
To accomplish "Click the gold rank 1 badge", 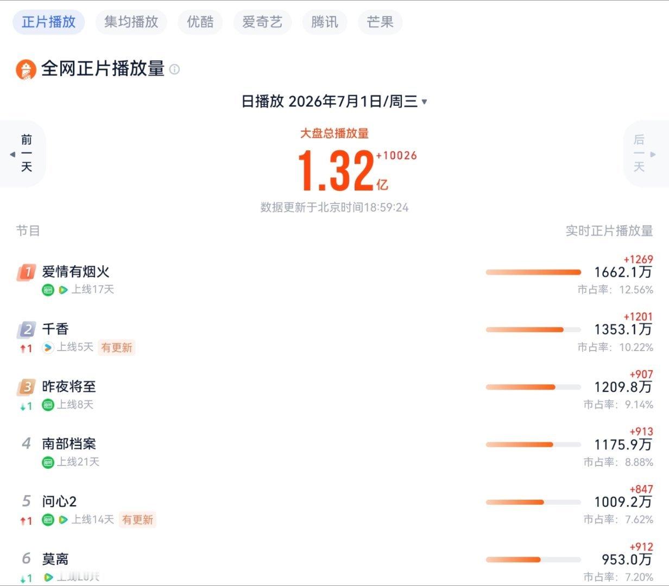I will (26, 272).
